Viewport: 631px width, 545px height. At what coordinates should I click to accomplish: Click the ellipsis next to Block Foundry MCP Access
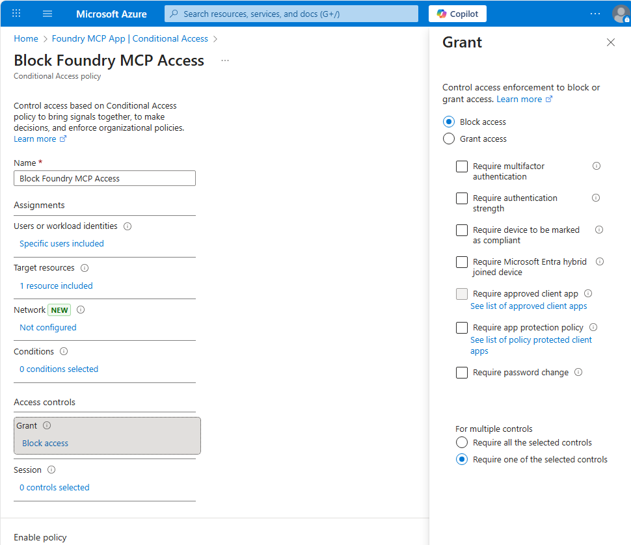coord(224,60)
